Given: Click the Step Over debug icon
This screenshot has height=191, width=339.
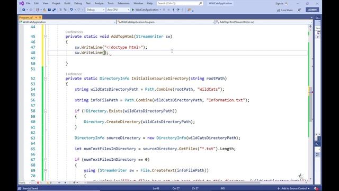Looking at the screenshot, I should (x=178, y=10).
